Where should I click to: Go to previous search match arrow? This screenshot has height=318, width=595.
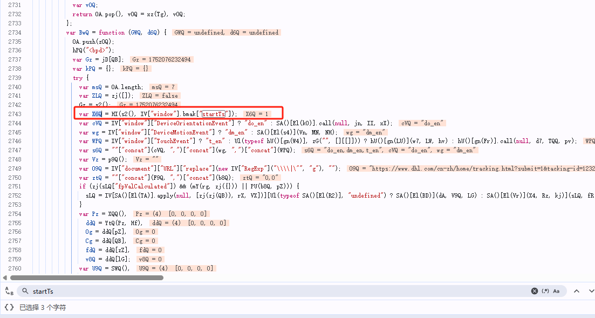click(x=577, y=291)
